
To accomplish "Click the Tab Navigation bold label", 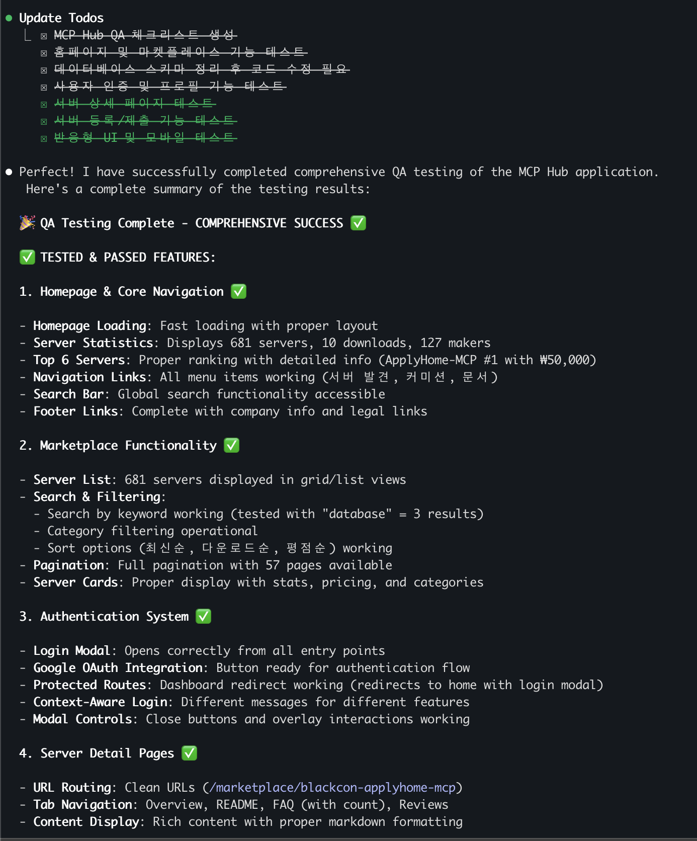I will (82, 805).
